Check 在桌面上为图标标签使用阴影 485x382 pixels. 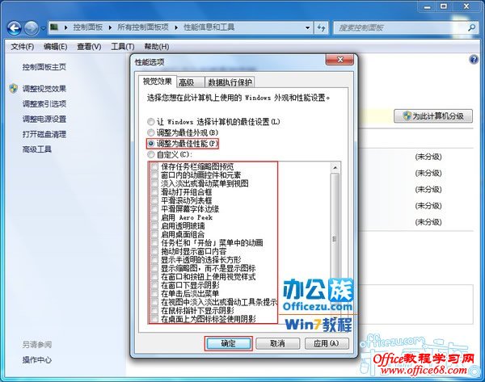click(154, 319)
